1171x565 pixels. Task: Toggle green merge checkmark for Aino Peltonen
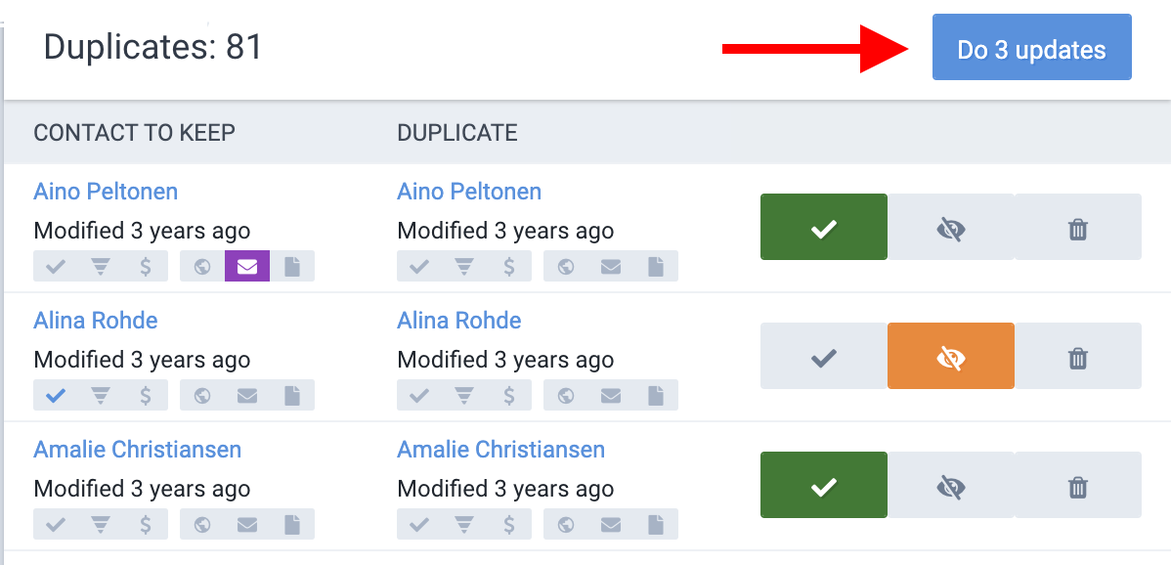pos(824,227)
